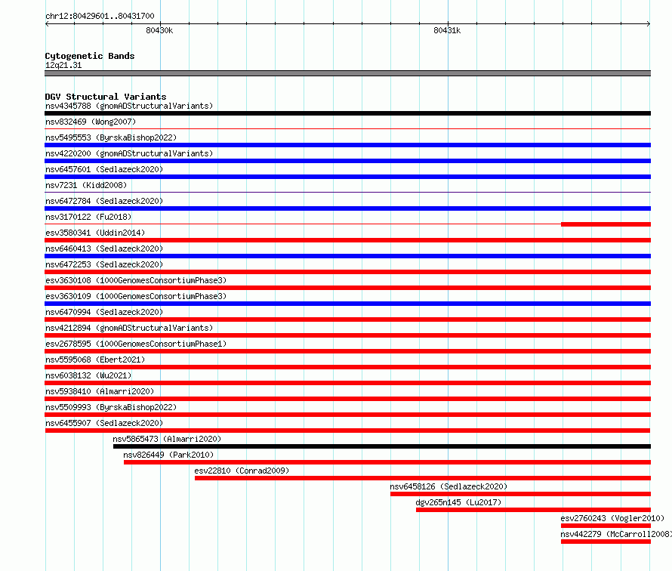This screenshot has height=571, width=672.
Task: Click the black bar under nsv4345788
Action: (347, 113)
